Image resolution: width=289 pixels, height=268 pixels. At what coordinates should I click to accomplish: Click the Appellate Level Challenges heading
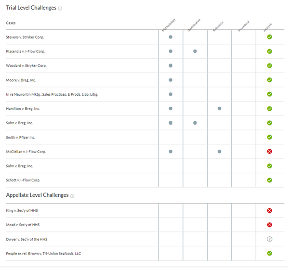pyautogui.click(x=37, y=195)
